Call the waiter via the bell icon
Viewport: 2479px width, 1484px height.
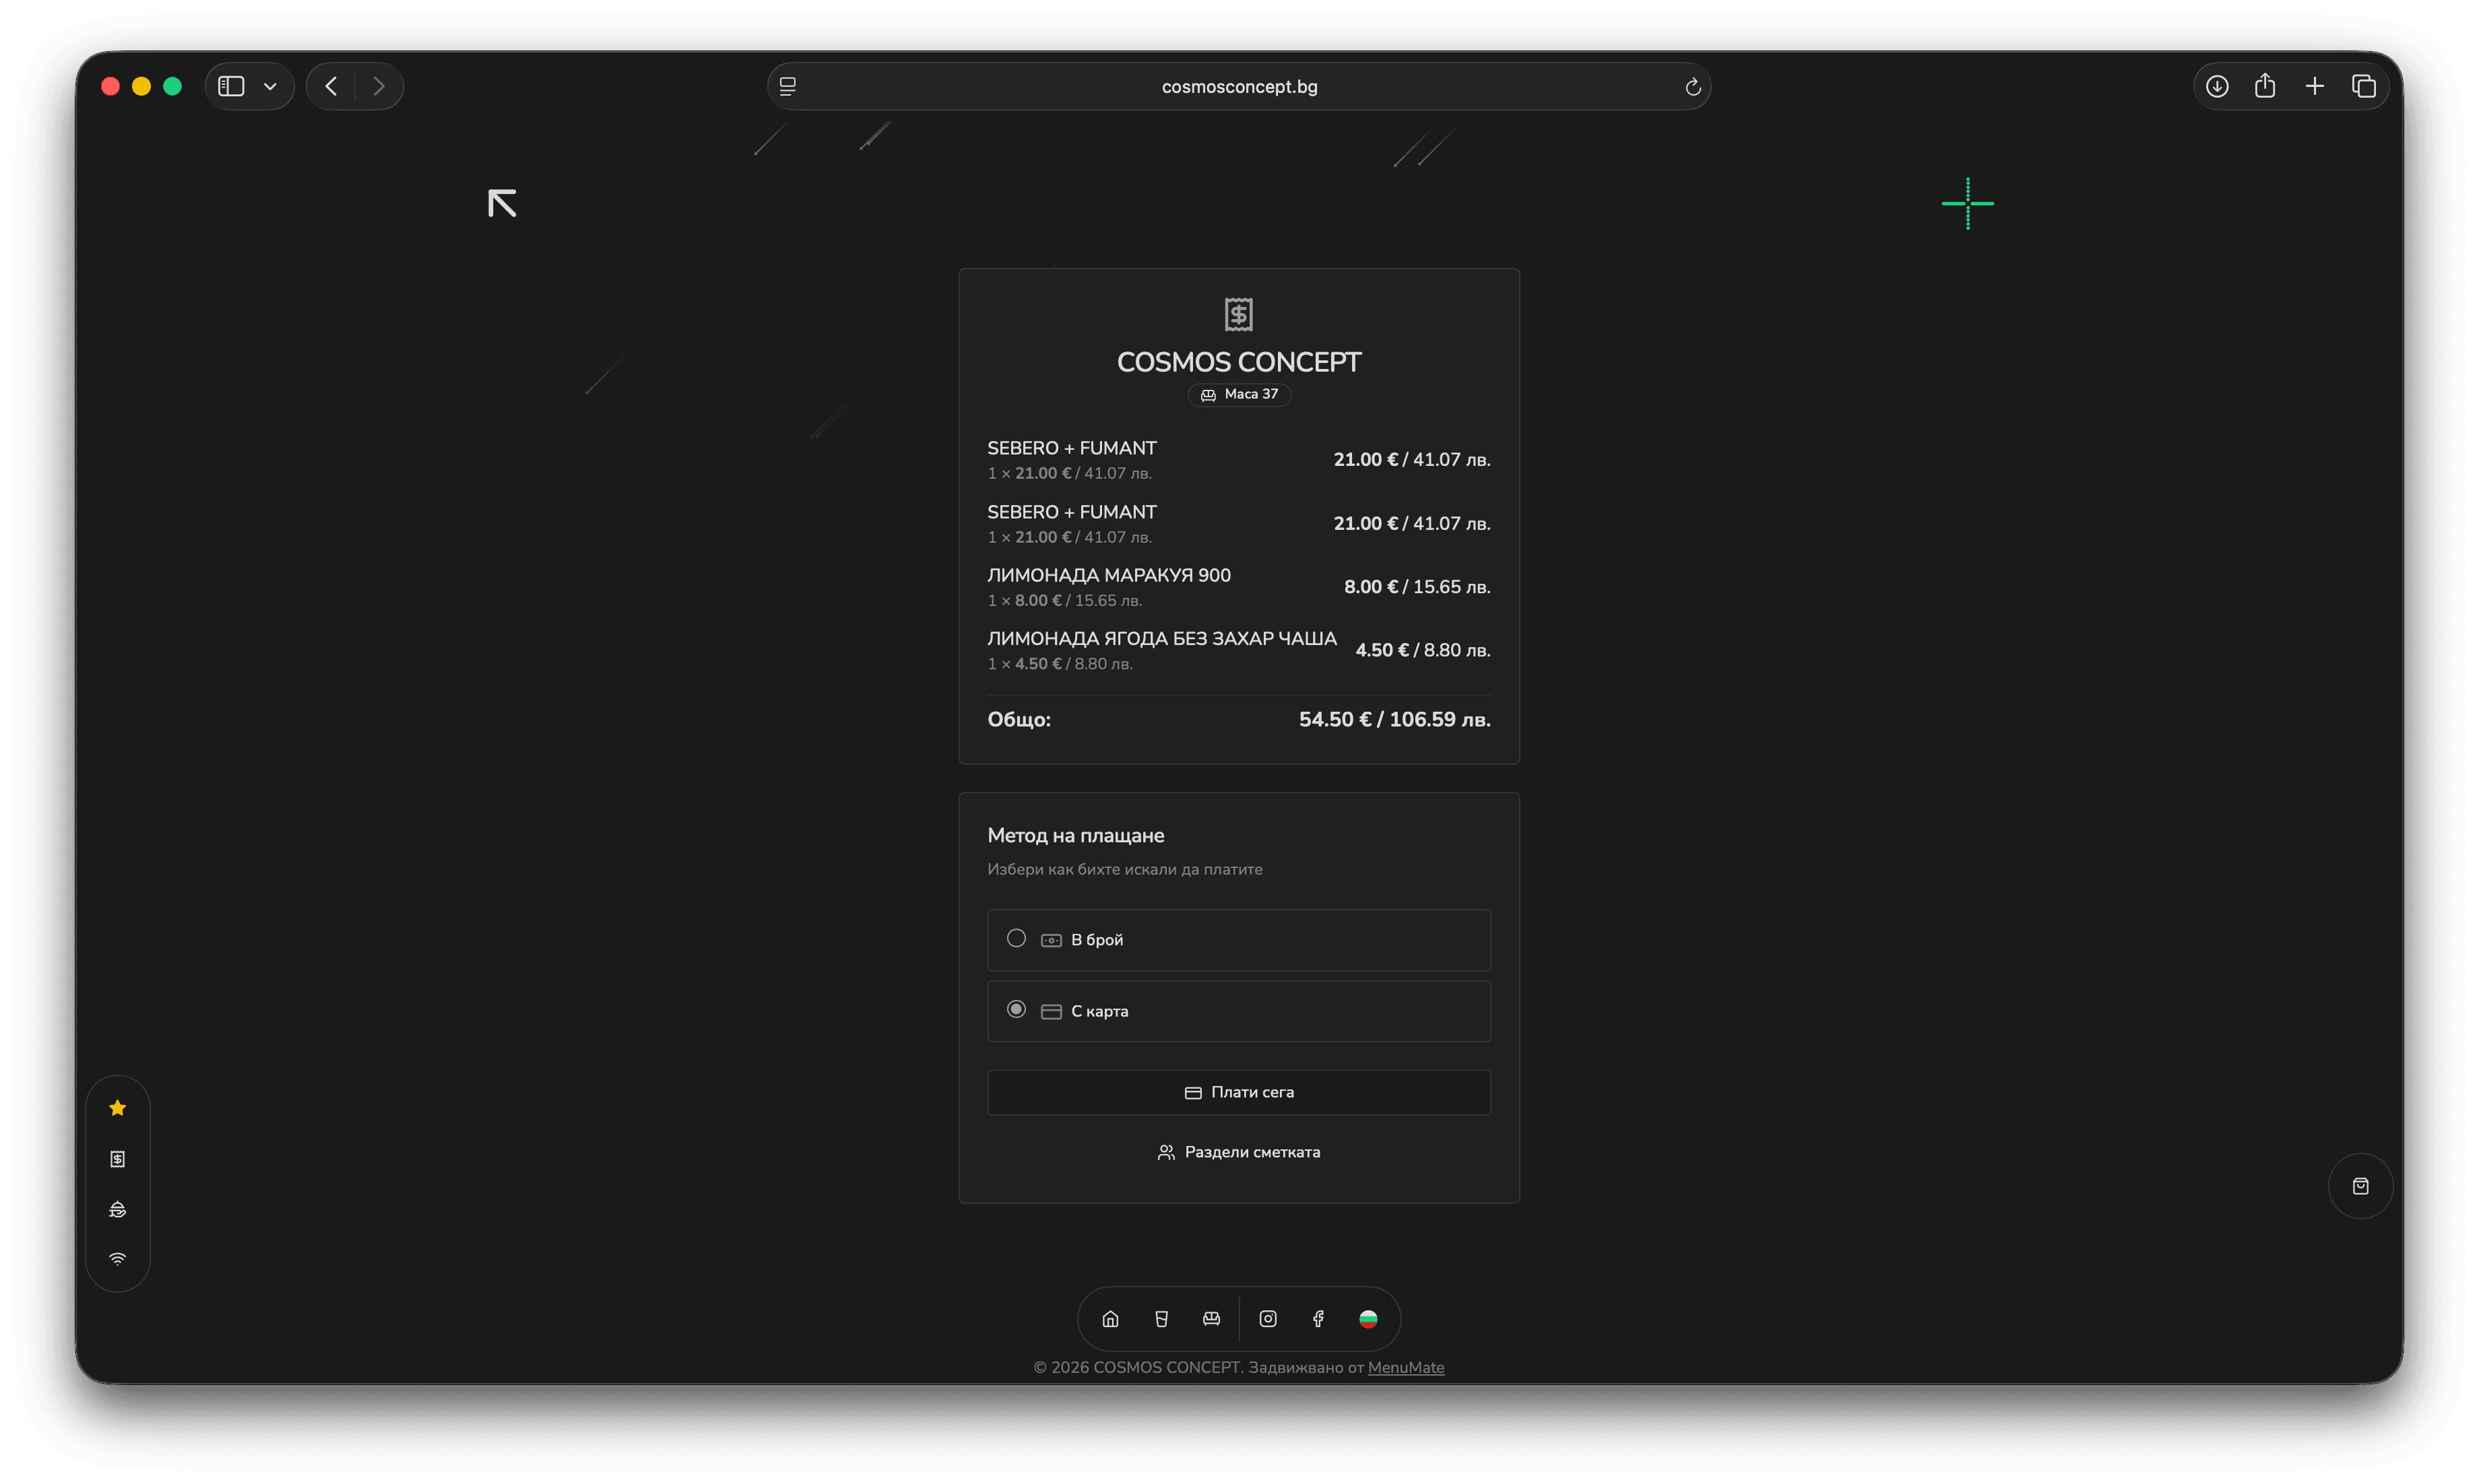(118, 1209)
